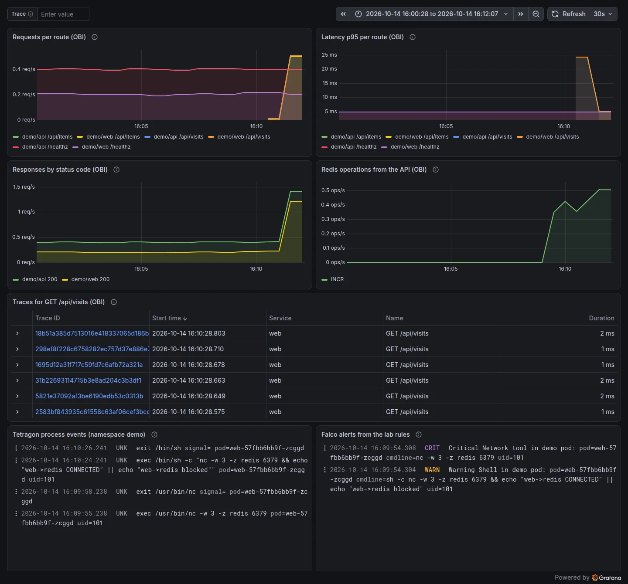Shift time range backward with double-left arrows

343,14
